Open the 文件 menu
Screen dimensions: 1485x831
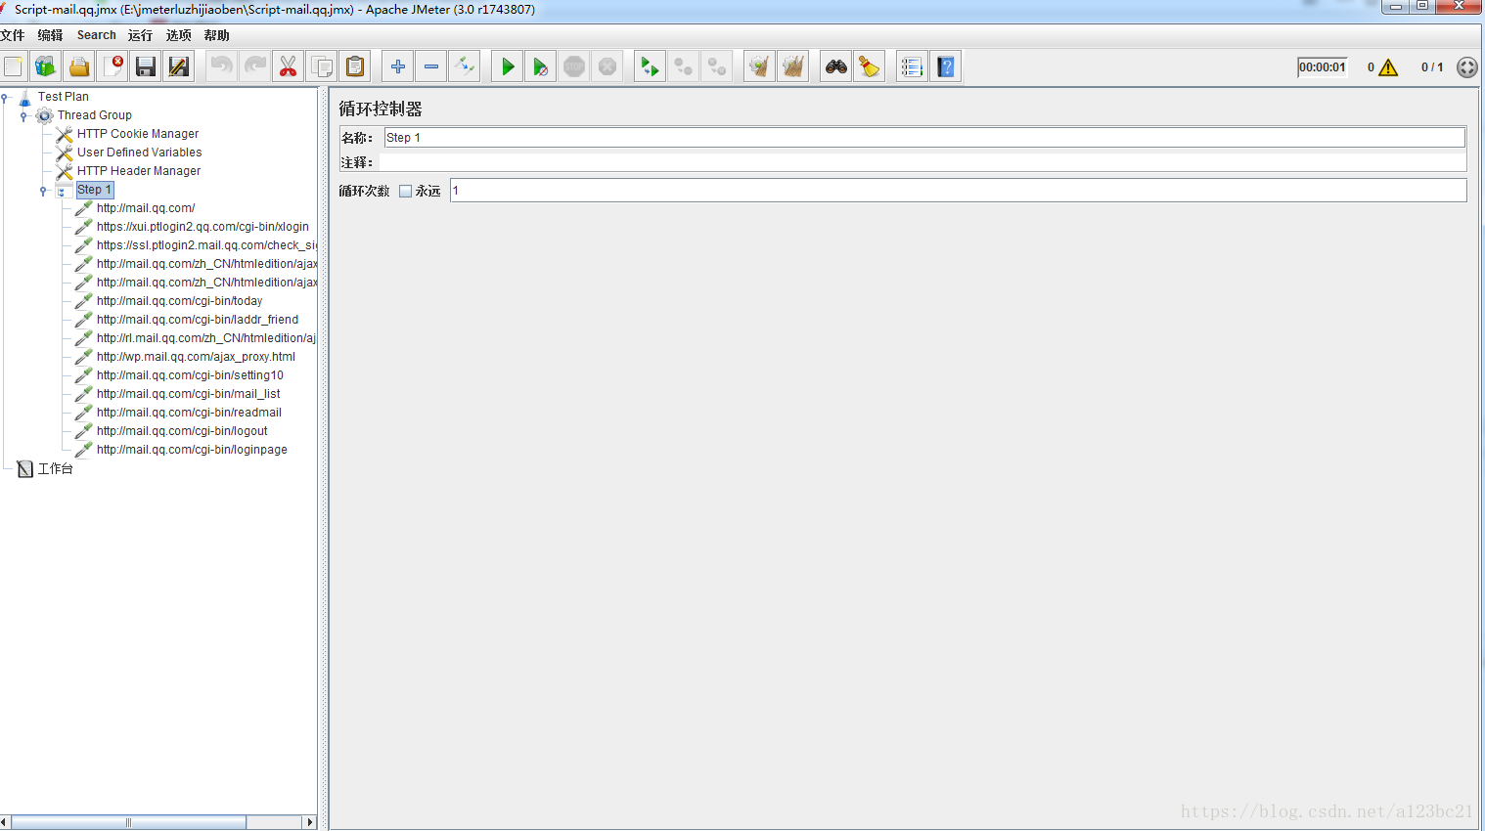click(13, 35)
